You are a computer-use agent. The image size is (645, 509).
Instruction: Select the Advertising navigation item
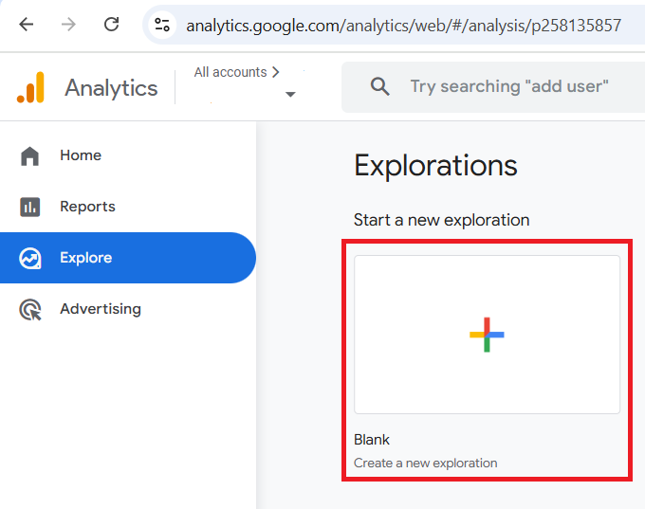(x=100, y=309)
